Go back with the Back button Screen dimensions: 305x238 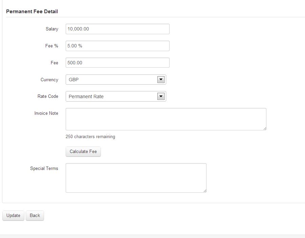tap(35, 216)
